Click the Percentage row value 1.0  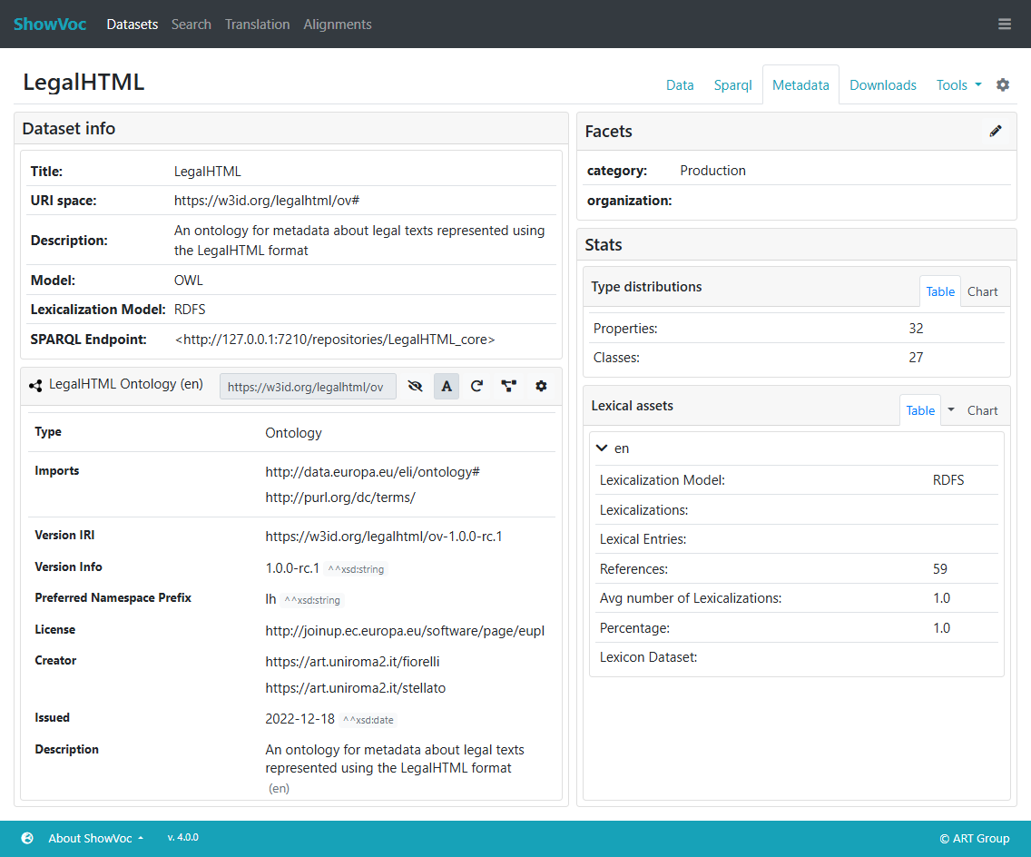(x=941, y=628)
